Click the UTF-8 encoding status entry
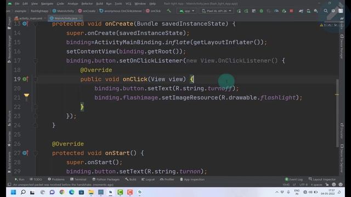 click(303, 185)
